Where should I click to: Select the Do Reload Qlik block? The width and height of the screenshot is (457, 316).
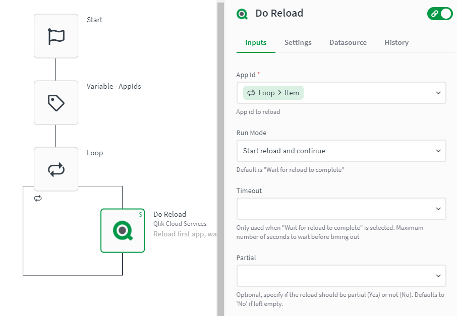(x=123, y=230)
